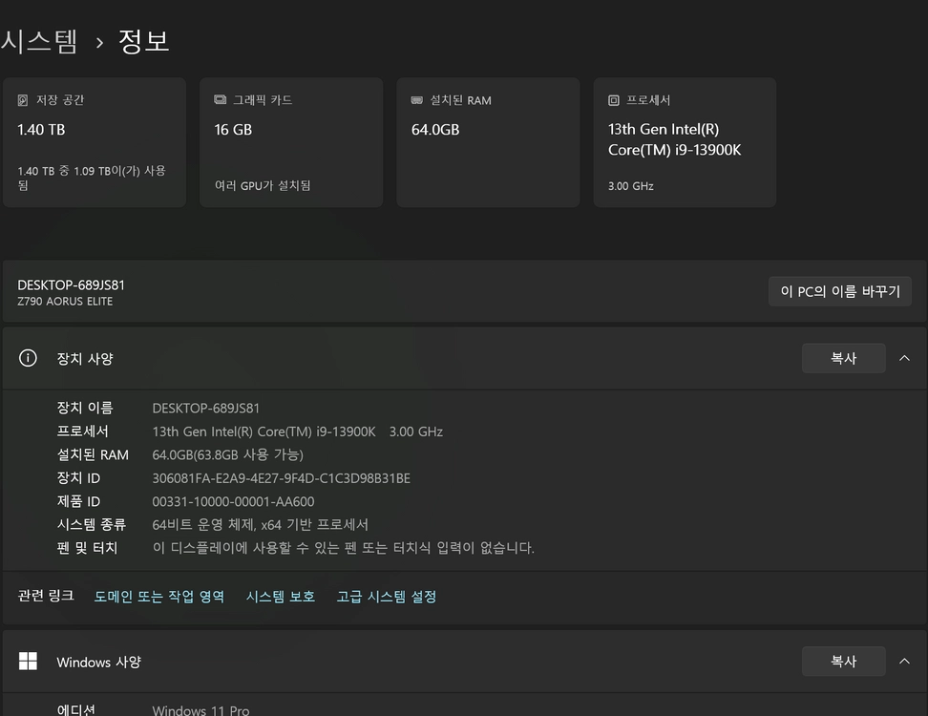Click Z790 AORUS ELITE model text
The image size is (928, 716).
(65, 301)
